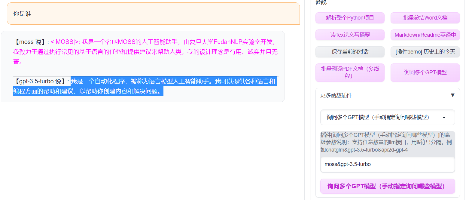
Task: Click the 你是谁 user message bubble
Action: pyautogui.click(x=153, y=14)
